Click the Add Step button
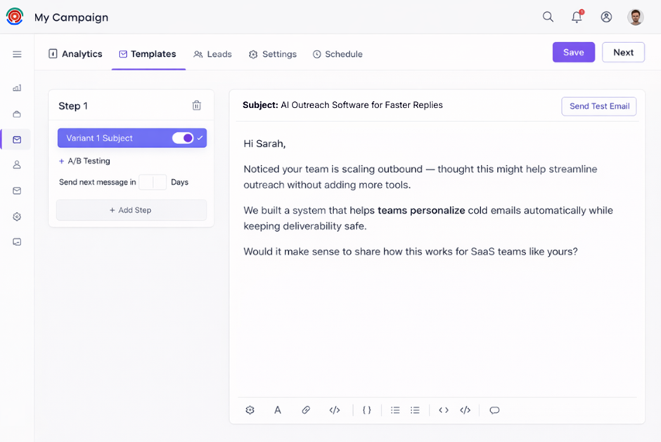661x442 pixels. 131,210
